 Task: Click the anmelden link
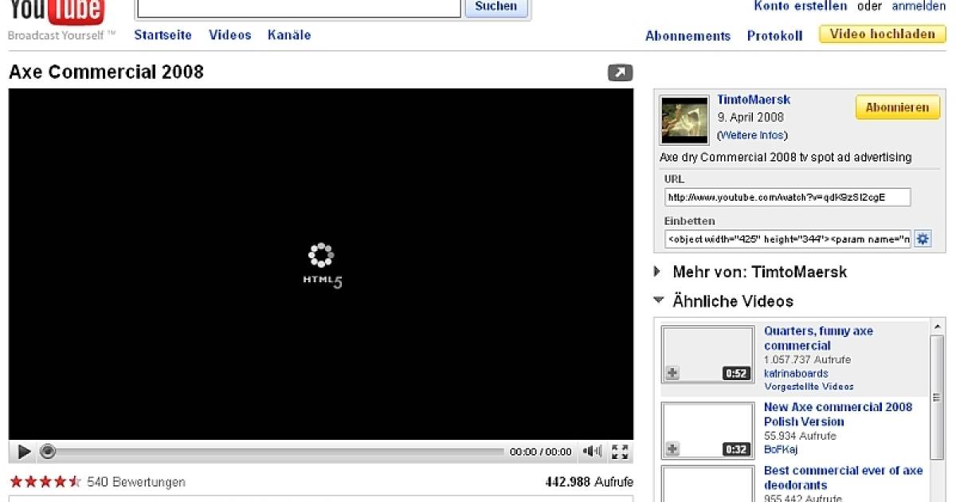coord(919,6)
